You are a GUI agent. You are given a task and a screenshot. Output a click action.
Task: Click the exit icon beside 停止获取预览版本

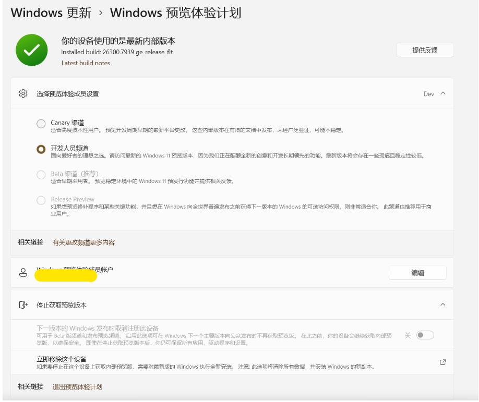pyautogui.click(x=23, y=304)
